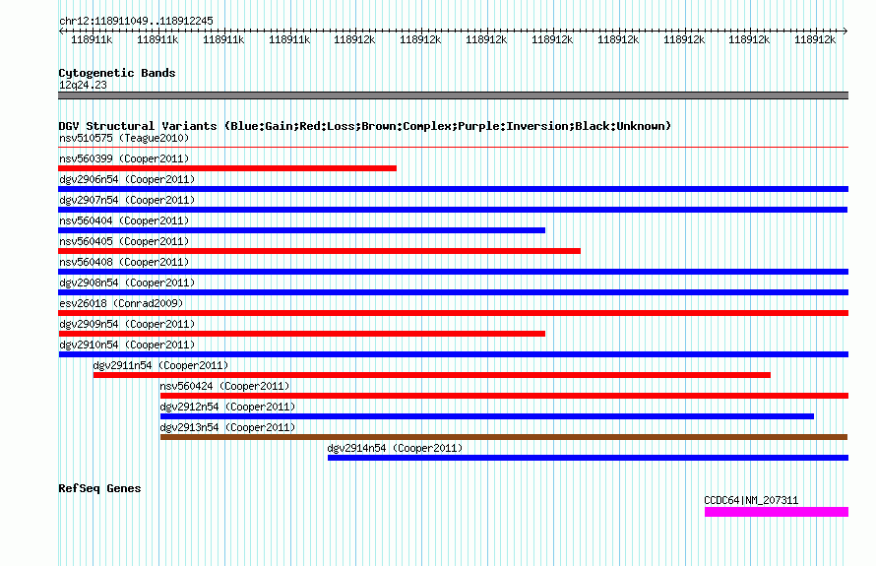
Task: Click the thin red line of nsv510575
Action: pos(453,147)
